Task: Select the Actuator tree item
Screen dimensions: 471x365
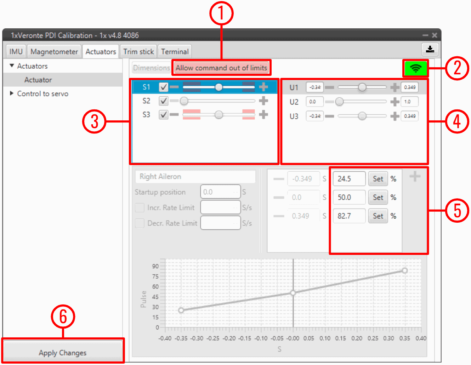Action: tap(38, 80)
